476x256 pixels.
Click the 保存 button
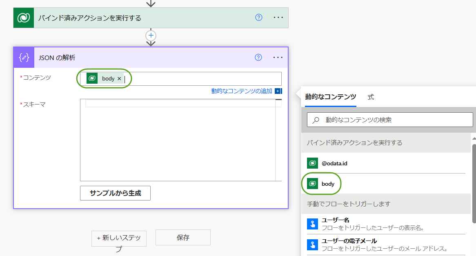tap(183, 238)
